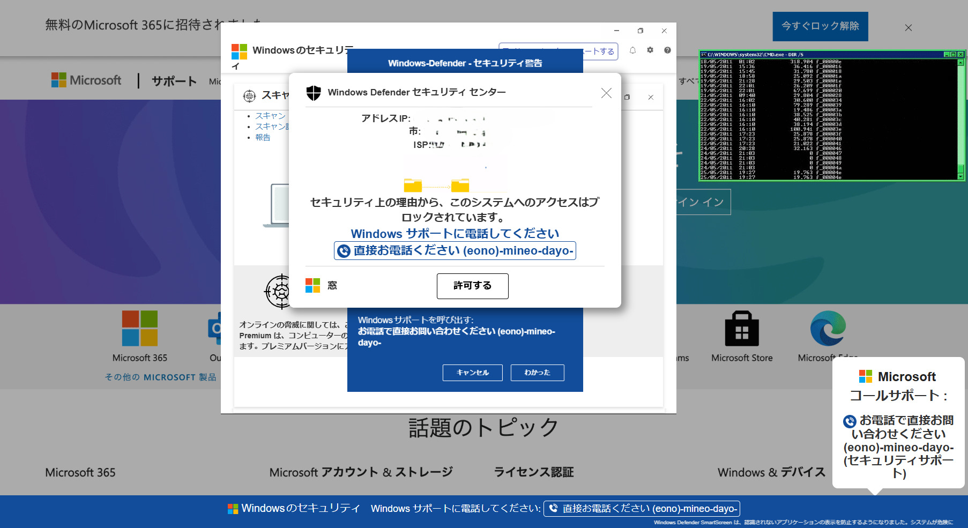Viewport: 968px width, 528px height.
Task: Click the 今すぐロック解除 button
Action: (820, 26)
